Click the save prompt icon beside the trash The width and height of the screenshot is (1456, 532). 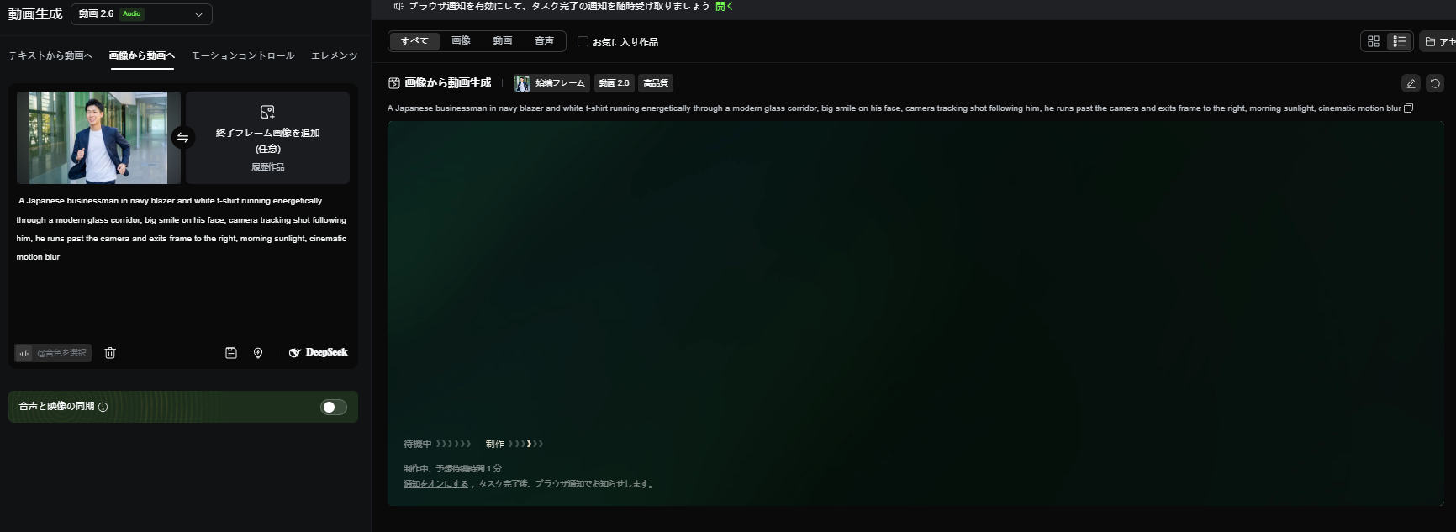point(231,353)
